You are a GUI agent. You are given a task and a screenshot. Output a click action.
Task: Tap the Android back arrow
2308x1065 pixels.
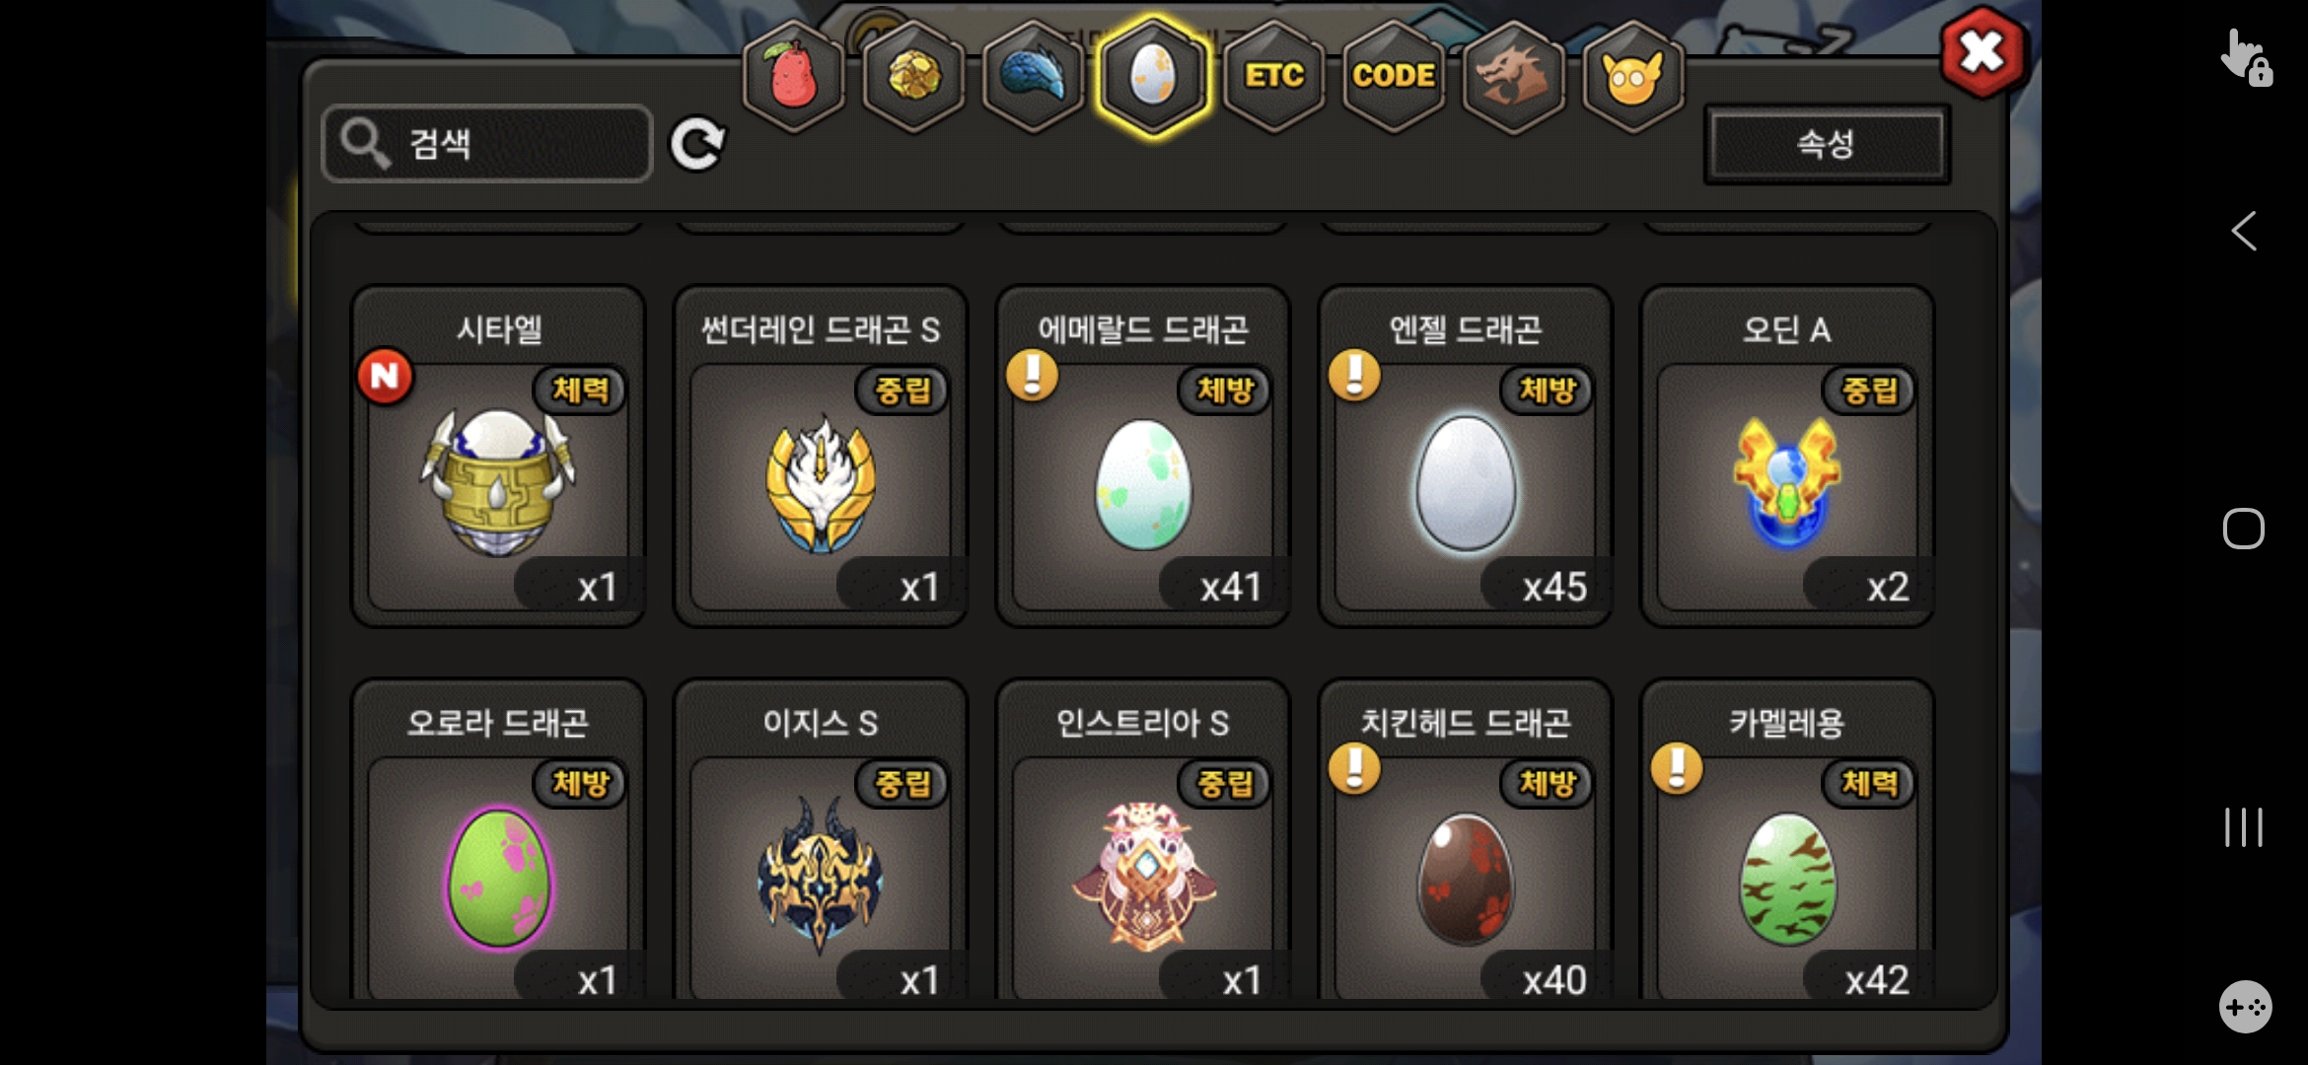point(2244,232)
